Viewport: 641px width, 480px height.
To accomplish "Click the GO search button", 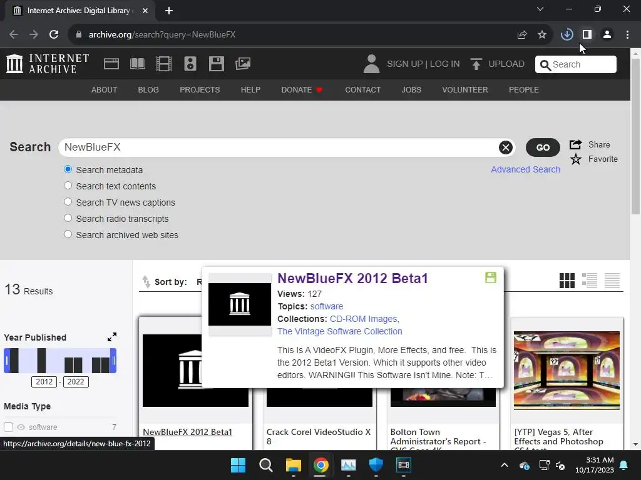I will pyautogui.click(x=543, y=147).
